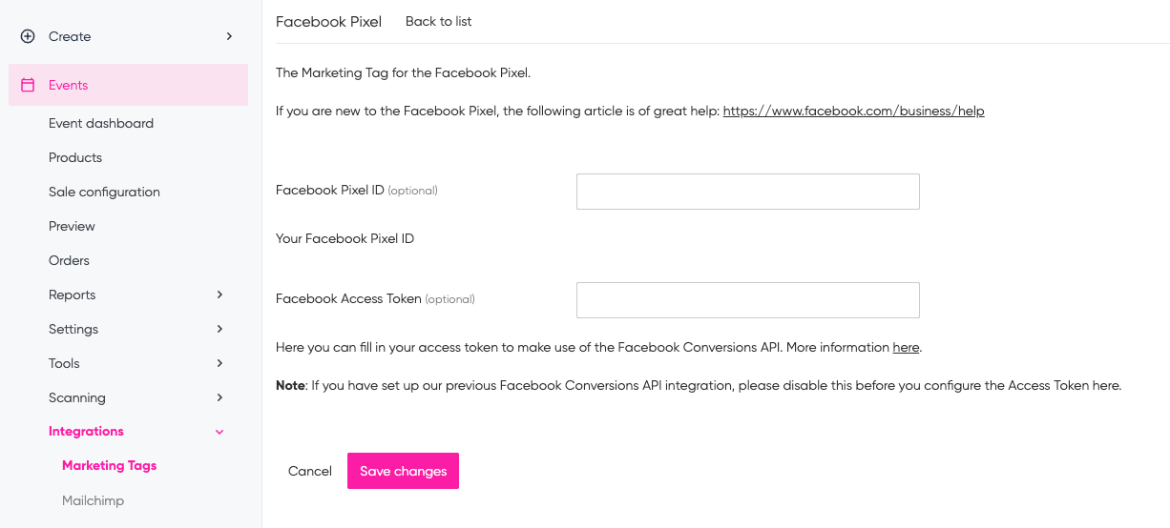Focus the Facebook Pixel ID field

click(747, 192)
